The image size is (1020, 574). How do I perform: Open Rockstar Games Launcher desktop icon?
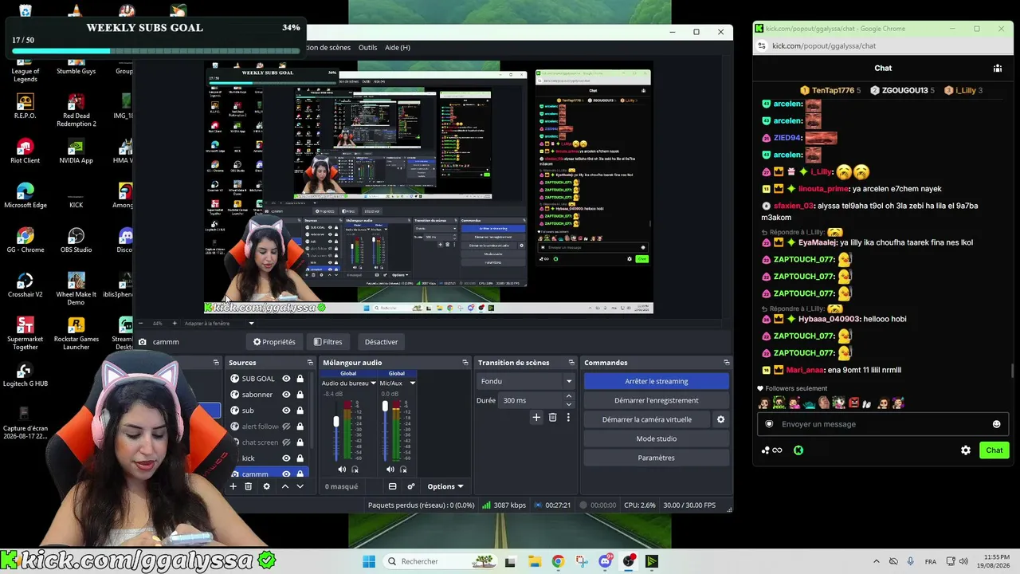coord(76,334)
